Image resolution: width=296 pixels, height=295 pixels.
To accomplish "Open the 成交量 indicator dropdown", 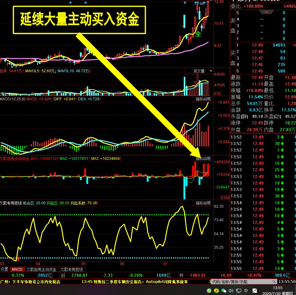I will click(x=211, y=71).
